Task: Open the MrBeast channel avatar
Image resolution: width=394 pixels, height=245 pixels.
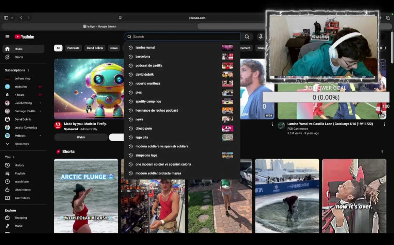Action: point(7,135)
